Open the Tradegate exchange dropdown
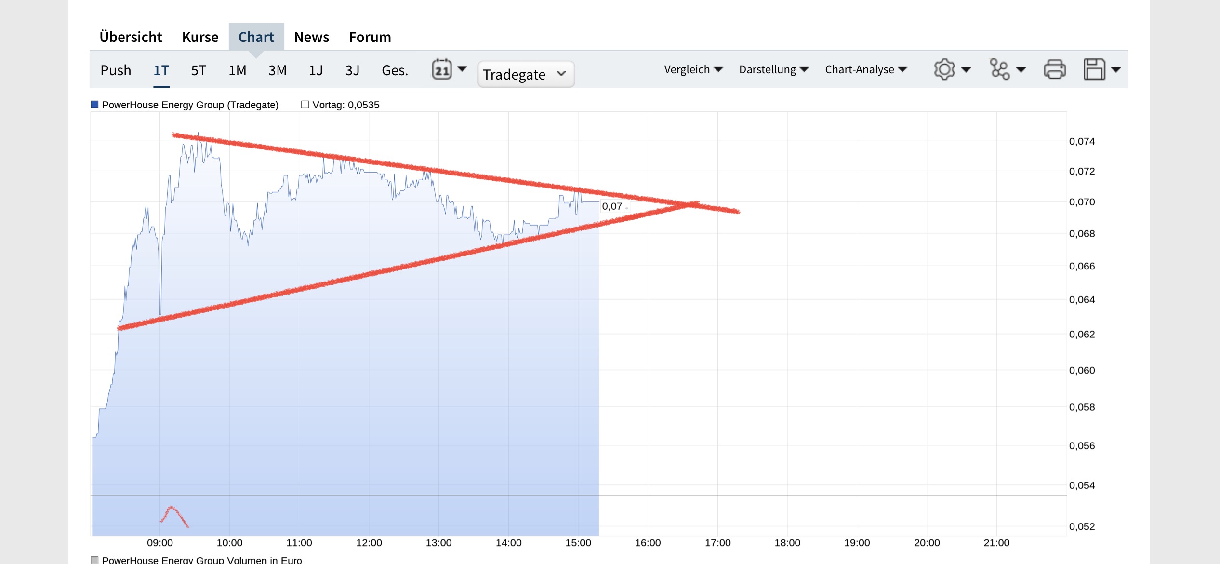The height and width of the screenshot is (564, 1220). 525,74
